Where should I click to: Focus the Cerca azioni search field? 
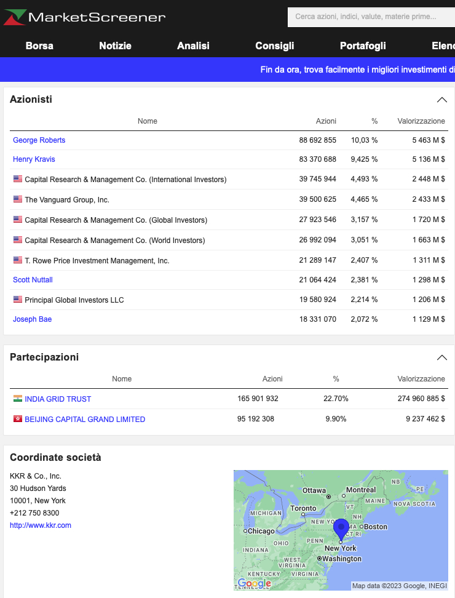click(x=371, y=17)
